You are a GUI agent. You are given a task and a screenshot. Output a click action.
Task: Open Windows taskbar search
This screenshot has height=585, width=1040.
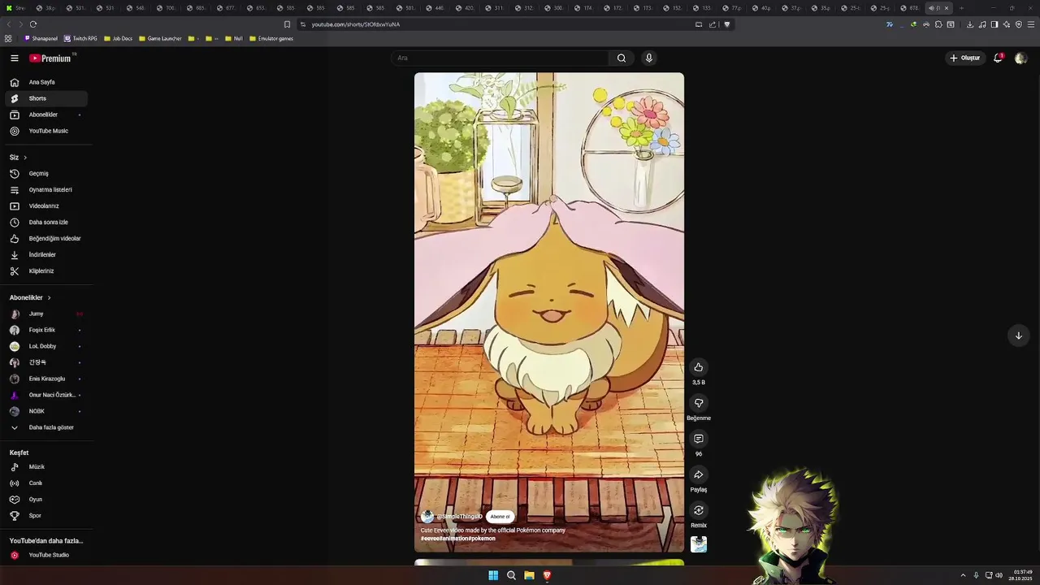[511, 575]
